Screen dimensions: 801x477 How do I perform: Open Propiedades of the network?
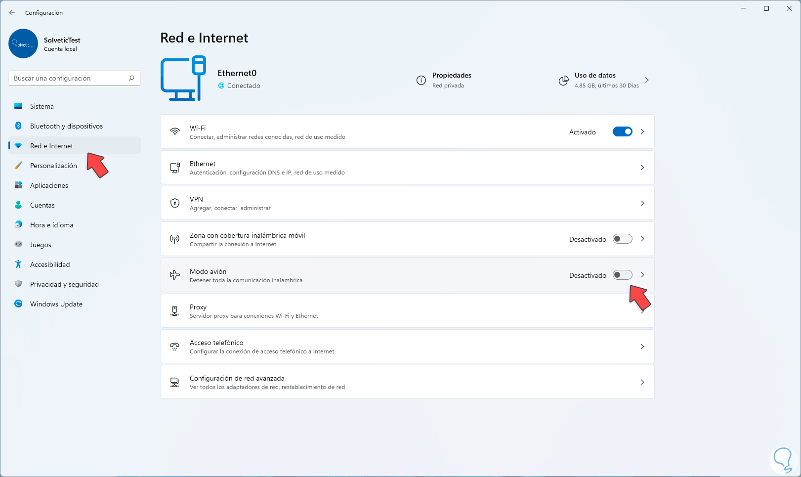[451, 76]
